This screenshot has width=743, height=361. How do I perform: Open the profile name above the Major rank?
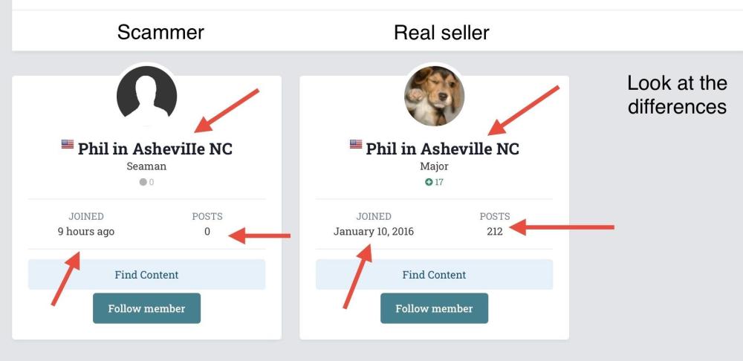pyautogui.click(x=442, y=149)
